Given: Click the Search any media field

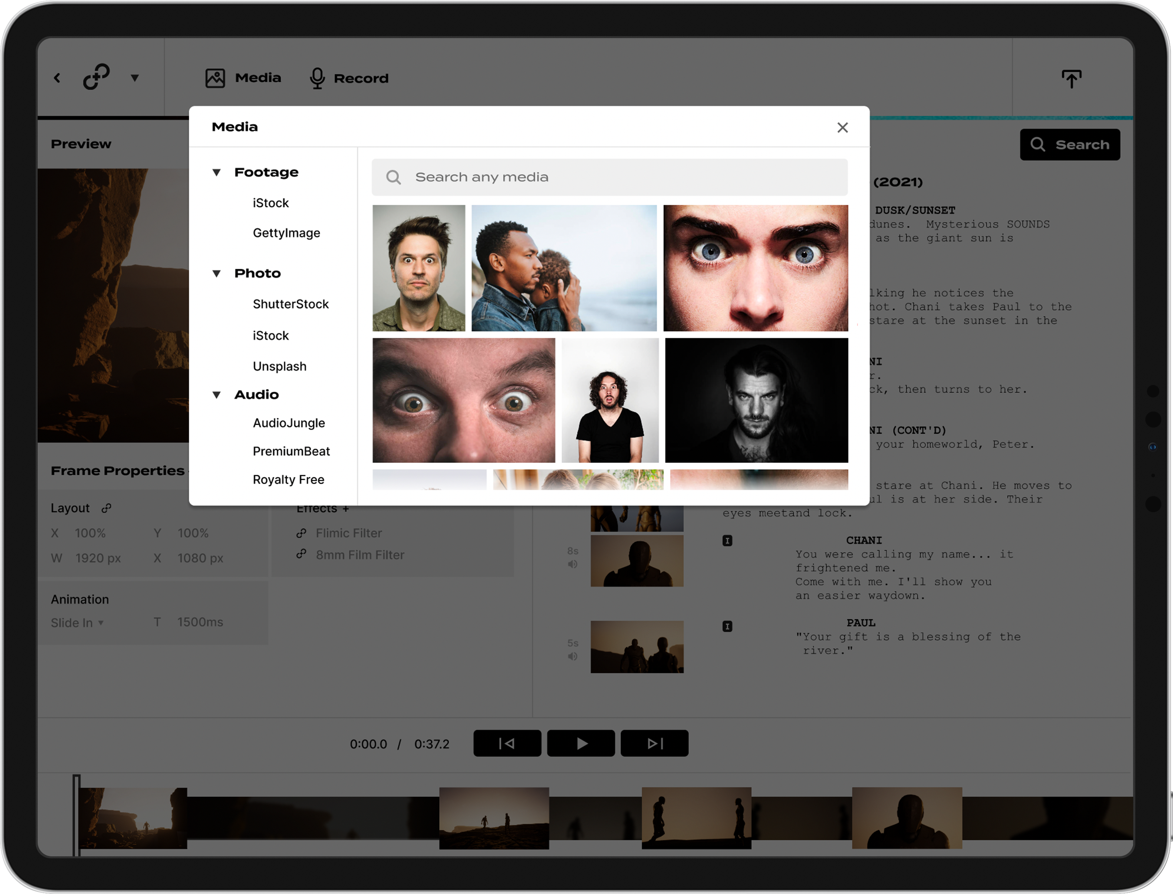Looking at the screenshot, I should [x=610, y=177].
